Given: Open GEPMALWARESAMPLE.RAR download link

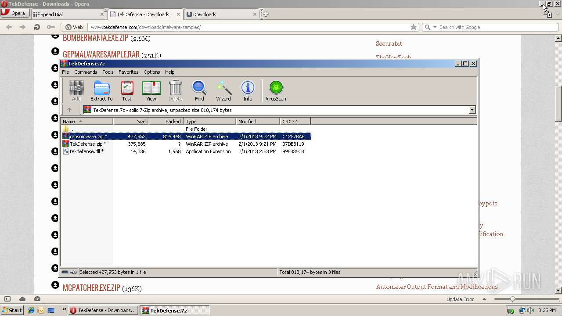Looking at the screenshot, I should pyautogui.click(x=101, y=54).
